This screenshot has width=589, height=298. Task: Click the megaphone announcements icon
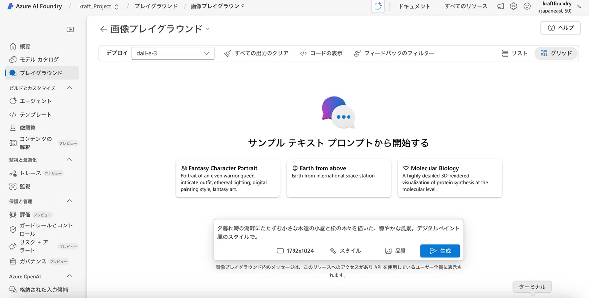point(500,6)
